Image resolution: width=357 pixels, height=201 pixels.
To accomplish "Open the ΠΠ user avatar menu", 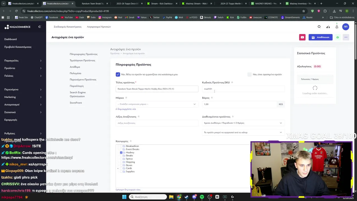I will click(346, 27).
